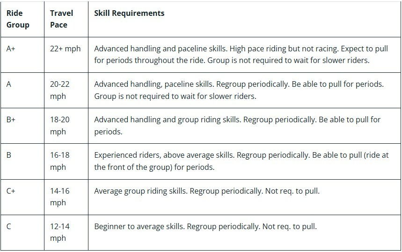The height and width of the screenshot is (252, 402).
Task: Click the 20-22 mph pace cell
Action: [60, 90]
